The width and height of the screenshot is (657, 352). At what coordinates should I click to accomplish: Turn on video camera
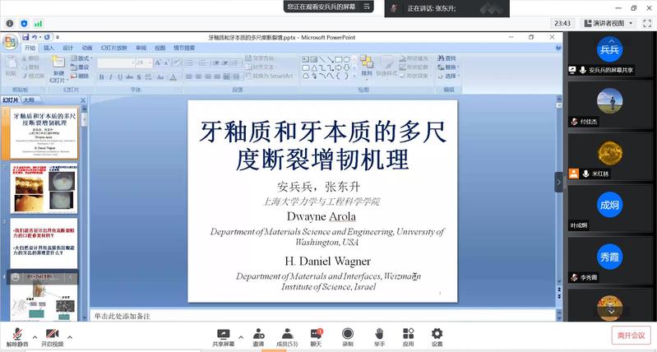point(52,334)
